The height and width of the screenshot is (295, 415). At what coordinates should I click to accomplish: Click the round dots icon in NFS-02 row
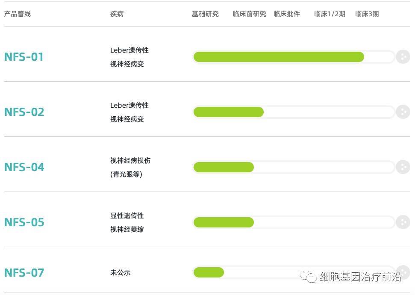[x=403, y=112]
